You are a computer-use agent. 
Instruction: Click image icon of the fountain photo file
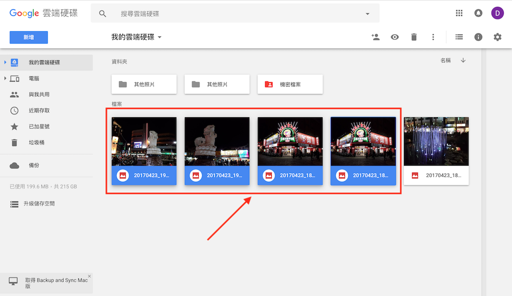[x=415, y=176]
